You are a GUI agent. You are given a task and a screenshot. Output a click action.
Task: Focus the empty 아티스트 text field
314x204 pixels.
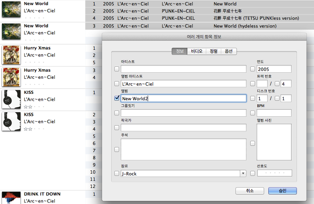coord(183,69)
